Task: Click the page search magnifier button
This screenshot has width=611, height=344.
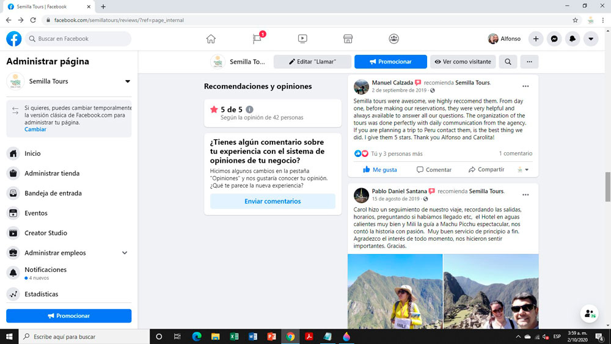Action: (508, 62)
